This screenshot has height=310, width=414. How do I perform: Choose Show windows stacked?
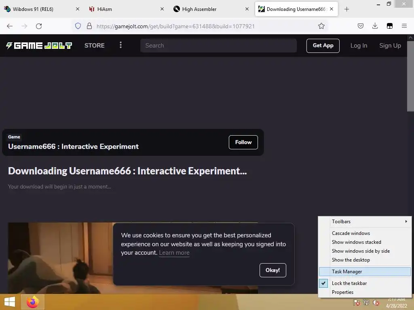[x=365, y=242]
